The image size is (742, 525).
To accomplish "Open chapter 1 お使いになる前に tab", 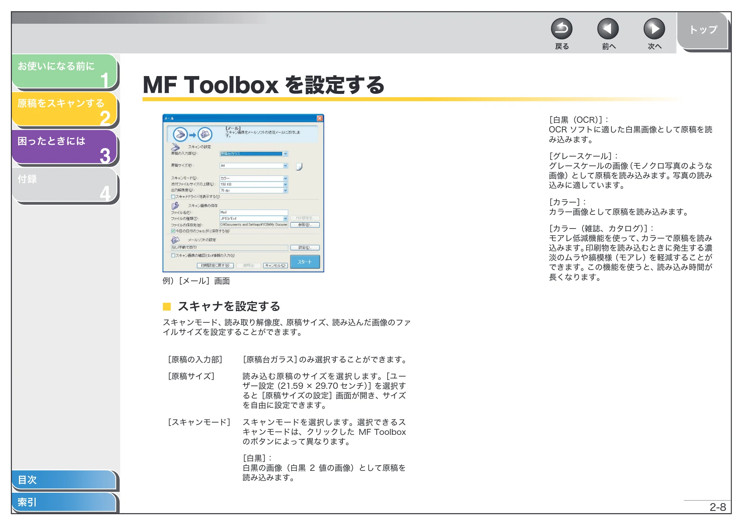I will (65, 71).
